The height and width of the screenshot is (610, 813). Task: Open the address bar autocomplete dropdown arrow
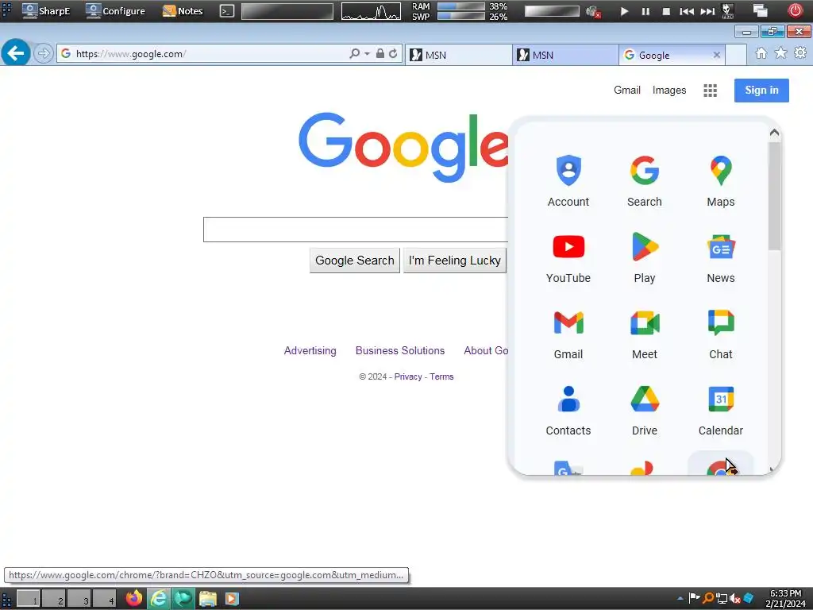point(367,53)
